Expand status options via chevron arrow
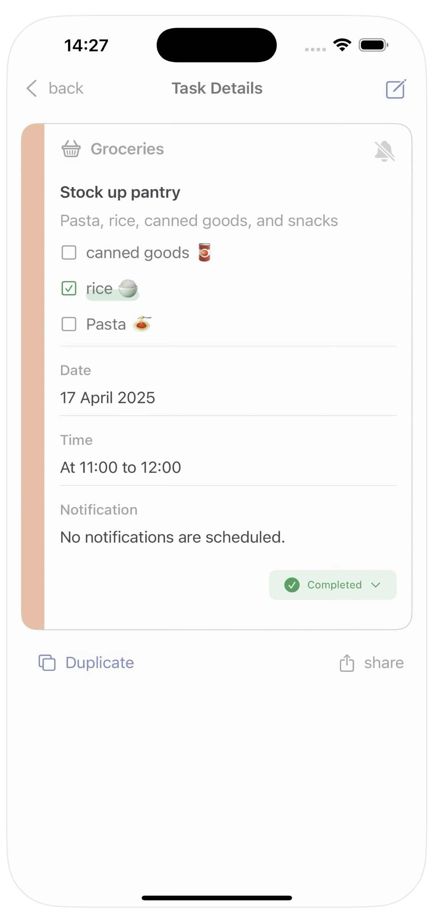 (x=376, y=585)
